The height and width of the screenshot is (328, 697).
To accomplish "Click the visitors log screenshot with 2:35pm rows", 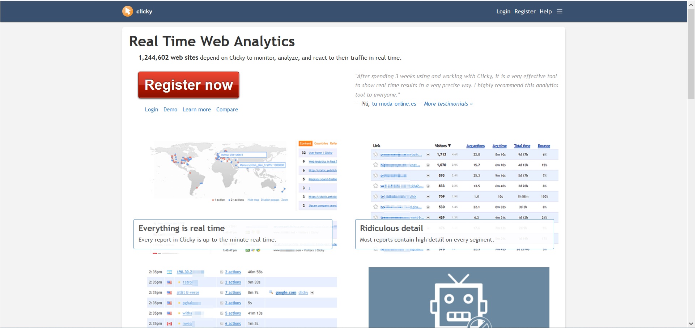I will coord(242,298).
